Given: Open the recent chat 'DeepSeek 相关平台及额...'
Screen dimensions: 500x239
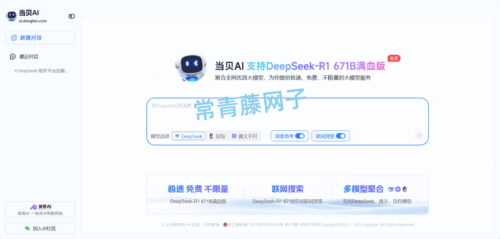Looking at the screenshot, I should tap(42, 71).
